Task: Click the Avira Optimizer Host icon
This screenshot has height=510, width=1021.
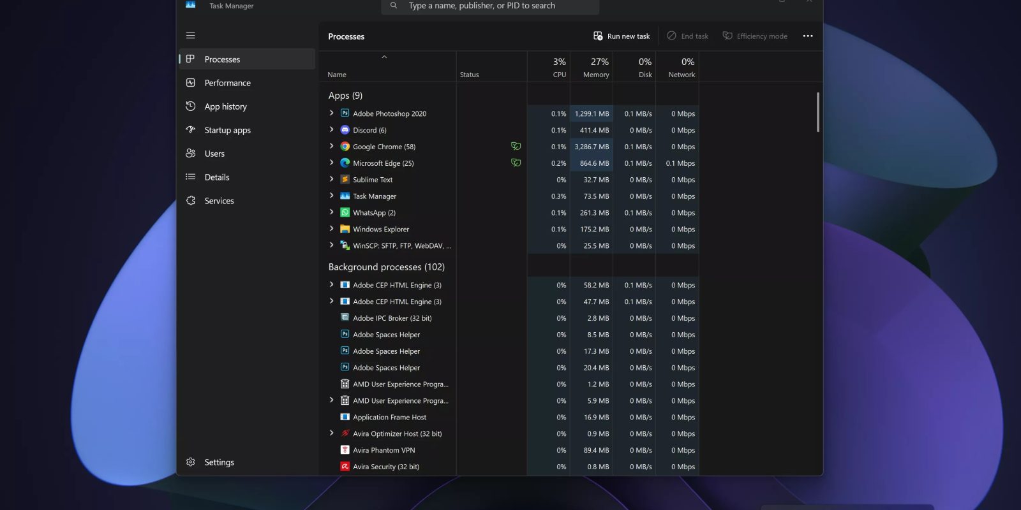Action: point(345,433)
